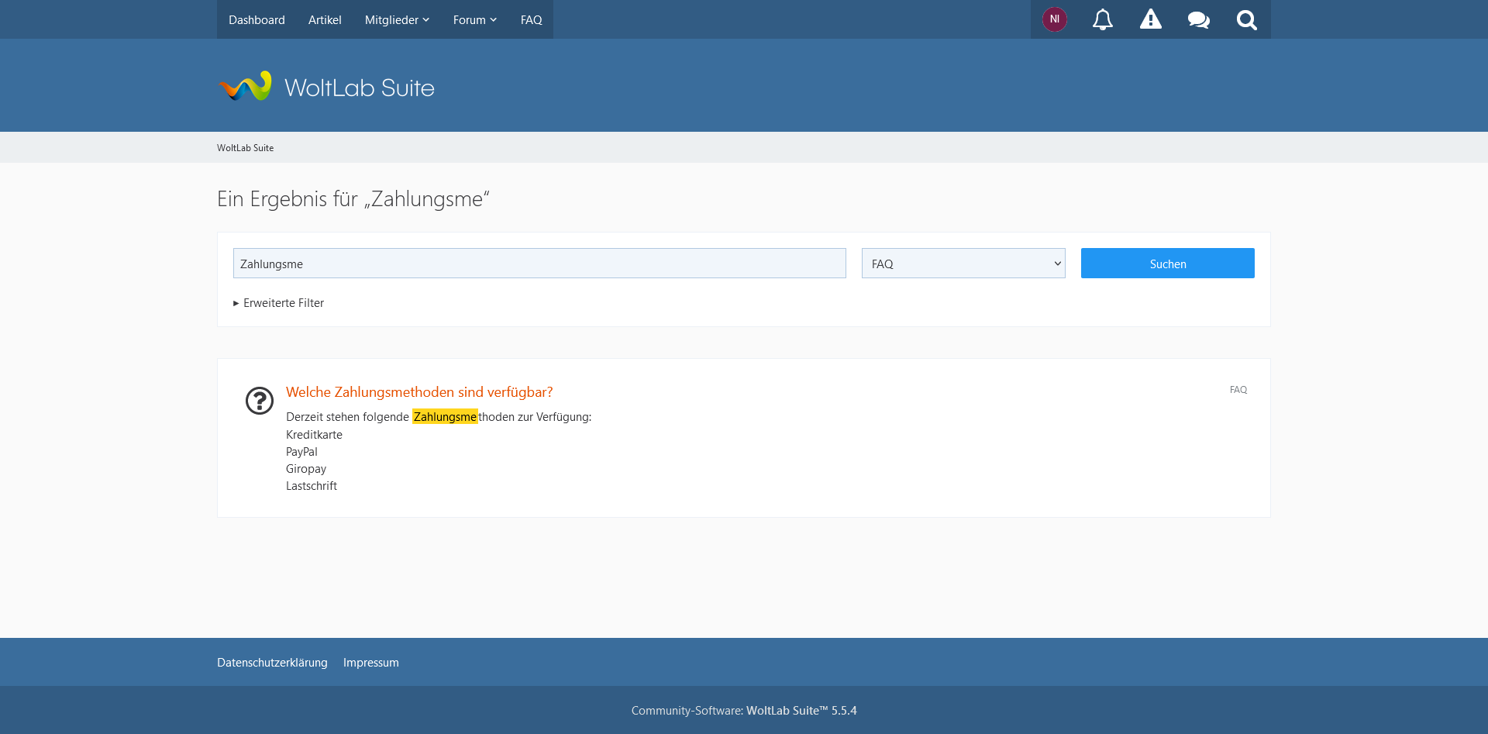Click the WoltLab Suite breadcrumb link
1488x734 pixels.
245,148
